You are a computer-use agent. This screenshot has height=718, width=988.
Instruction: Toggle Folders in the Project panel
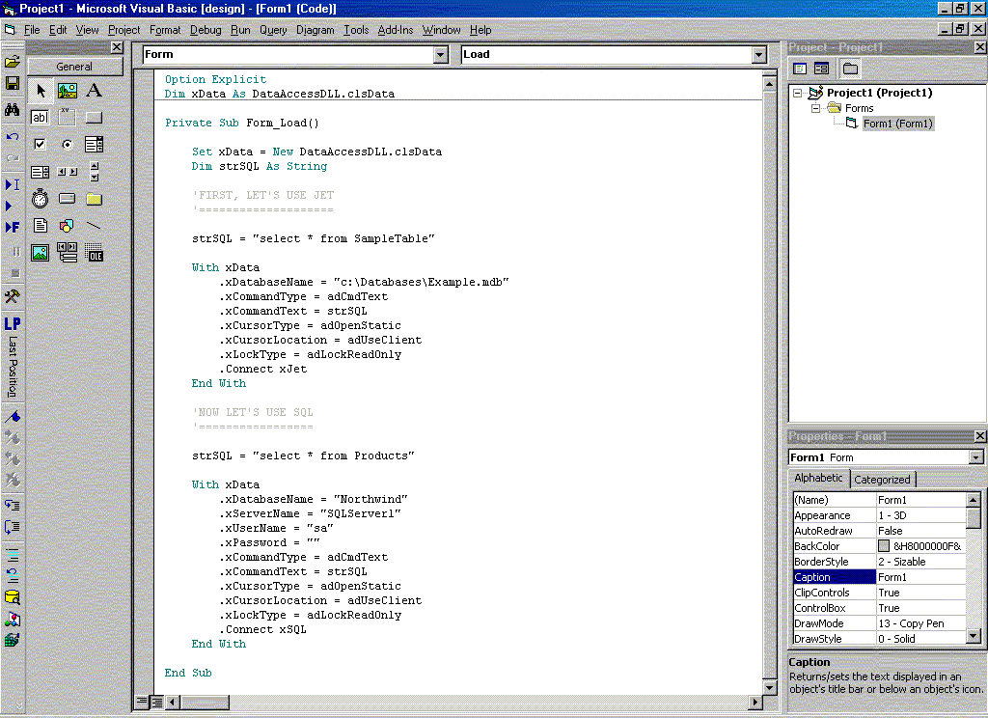(x=851, y=69)
